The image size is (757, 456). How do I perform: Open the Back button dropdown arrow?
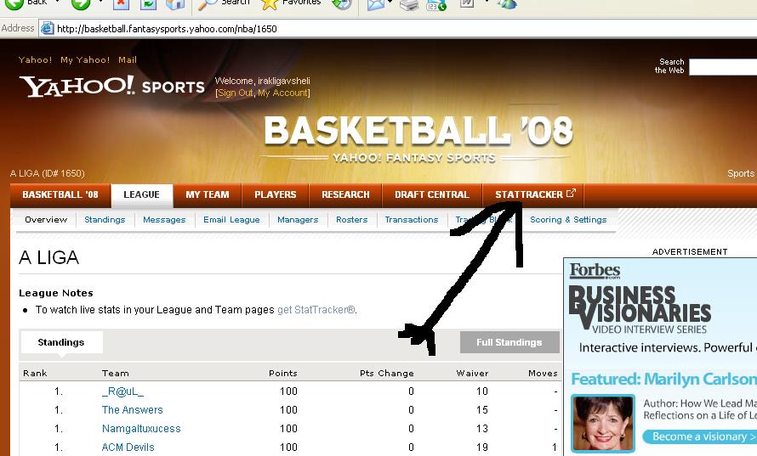click(58, 3)
